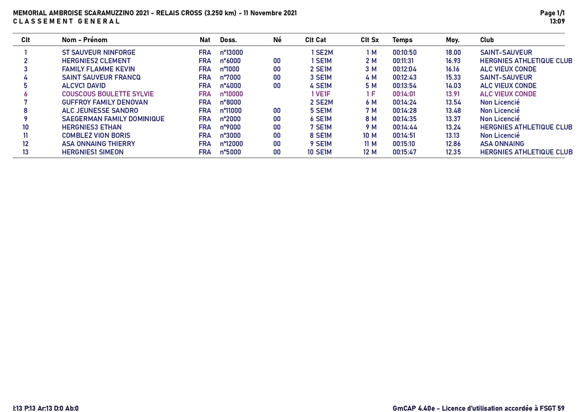Select SAEGERMAN FAMILY DOMINIQUE in the results
Image resolution: width=584 pixels, height=412 pixels.
point(113,119)
